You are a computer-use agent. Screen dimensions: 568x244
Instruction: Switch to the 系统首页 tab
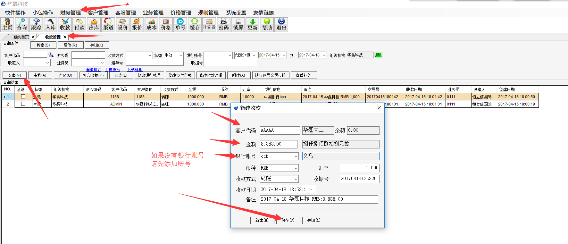(x=21, y=37)
